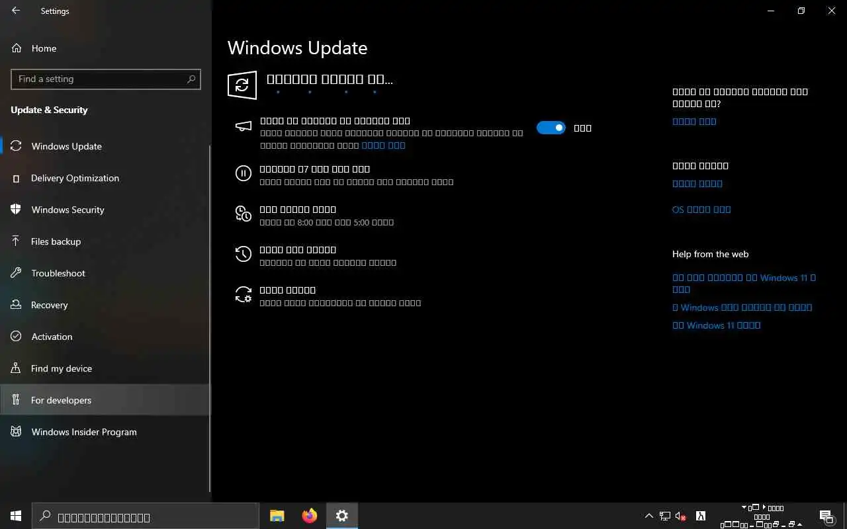Click the Windows Insider cat icon
Image resolution: width=847 pixels, height=529 pixels.
[x=17, y=432]
